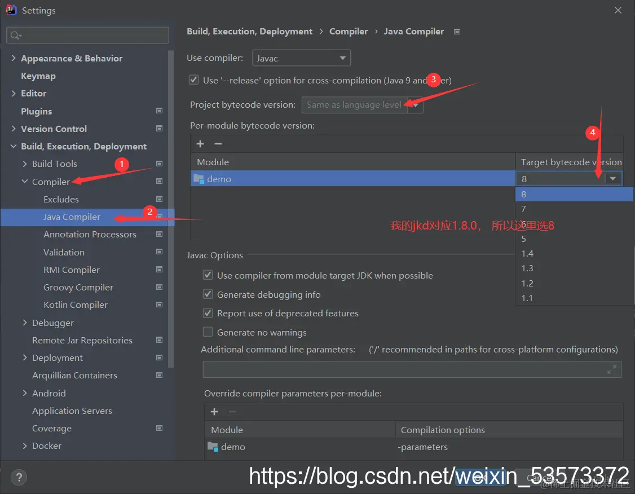The width and height of the screenshot is (635, 494).
Task: Enable Generate no warnings checkbox
Action: pyautogui.click(x=208, y=332)
